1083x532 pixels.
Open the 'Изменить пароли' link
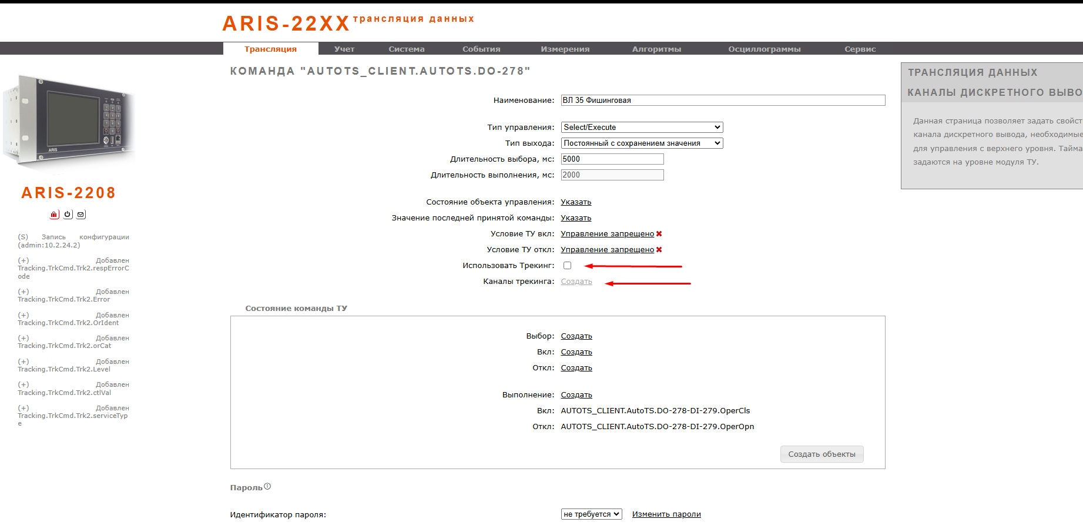[666, 514]
